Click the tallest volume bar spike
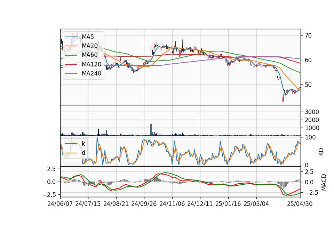Viewport: 334px width, 240px height. 151,130
